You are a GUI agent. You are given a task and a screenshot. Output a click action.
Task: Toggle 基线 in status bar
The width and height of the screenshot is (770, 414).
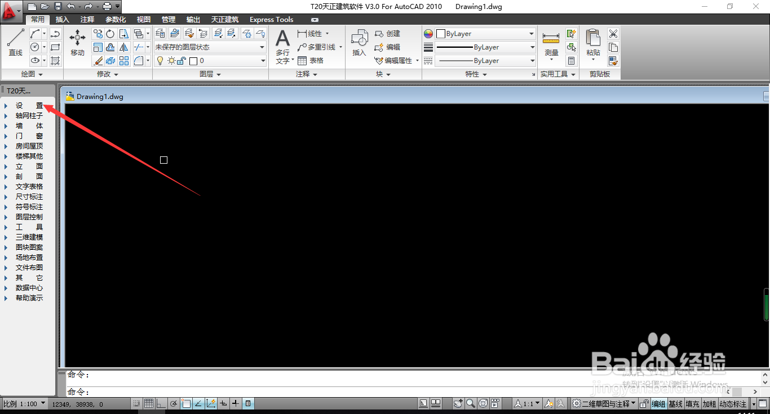pyautogui.click(x=675, y=404)
